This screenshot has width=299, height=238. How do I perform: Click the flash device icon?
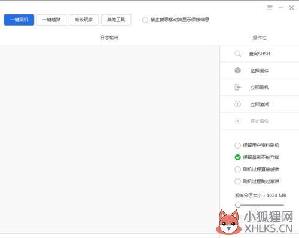237,87
